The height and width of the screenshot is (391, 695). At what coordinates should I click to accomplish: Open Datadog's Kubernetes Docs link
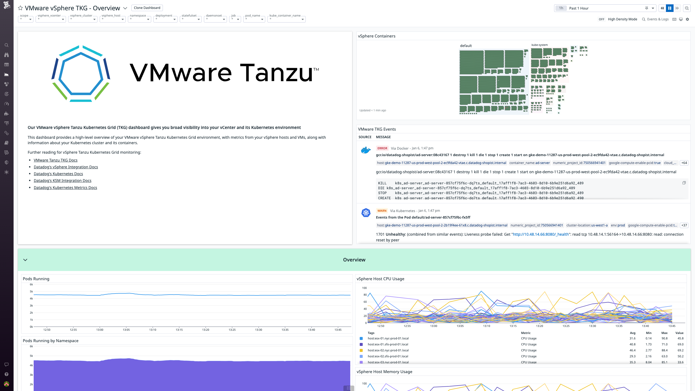click(58, 174)
